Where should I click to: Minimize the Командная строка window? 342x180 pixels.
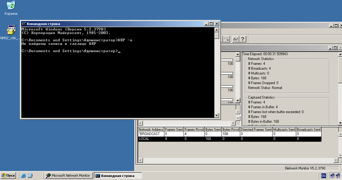pos(206,24)
